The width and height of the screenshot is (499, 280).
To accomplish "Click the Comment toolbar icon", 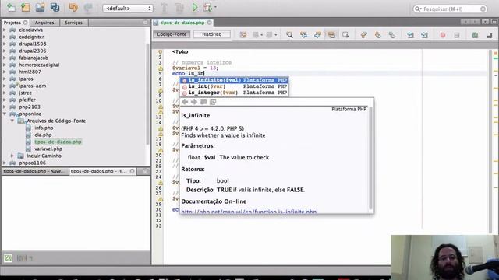I will [475, 35].
